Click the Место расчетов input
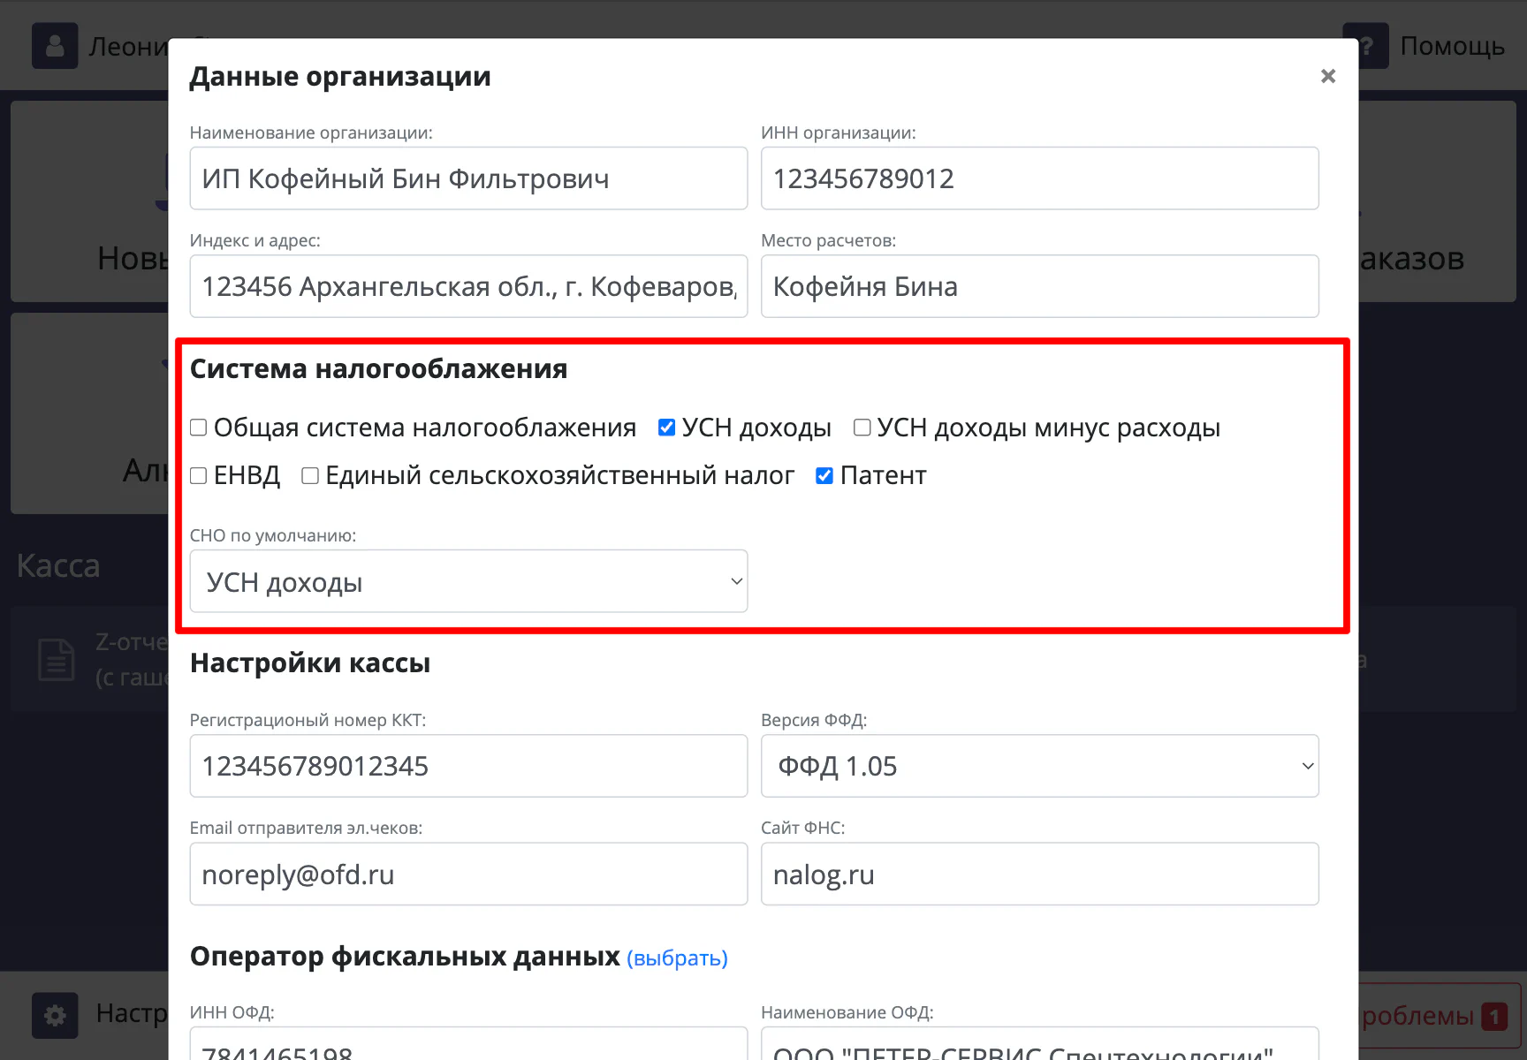1527x1060 pixels. 1039,286
